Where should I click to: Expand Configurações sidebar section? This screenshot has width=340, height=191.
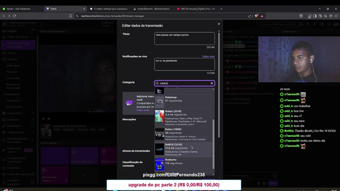[x=32, y=132]
